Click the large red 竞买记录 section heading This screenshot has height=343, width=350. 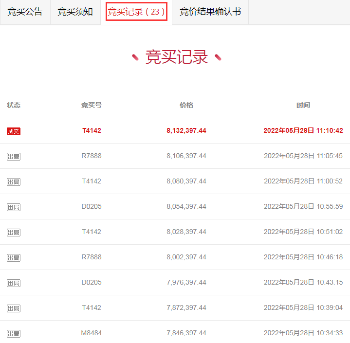click(177, 57)
